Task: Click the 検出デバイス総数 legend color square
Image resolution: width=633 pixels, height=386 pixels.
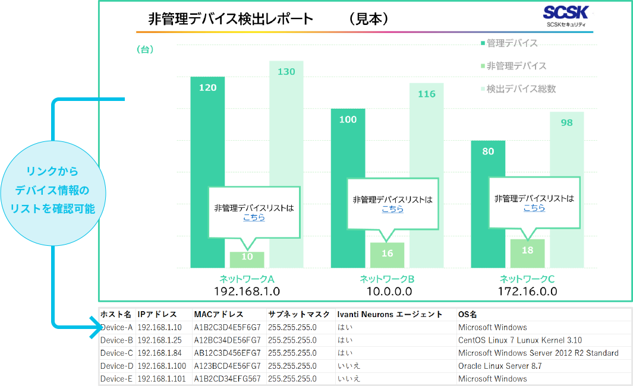Action: click(x=483, y=89)
